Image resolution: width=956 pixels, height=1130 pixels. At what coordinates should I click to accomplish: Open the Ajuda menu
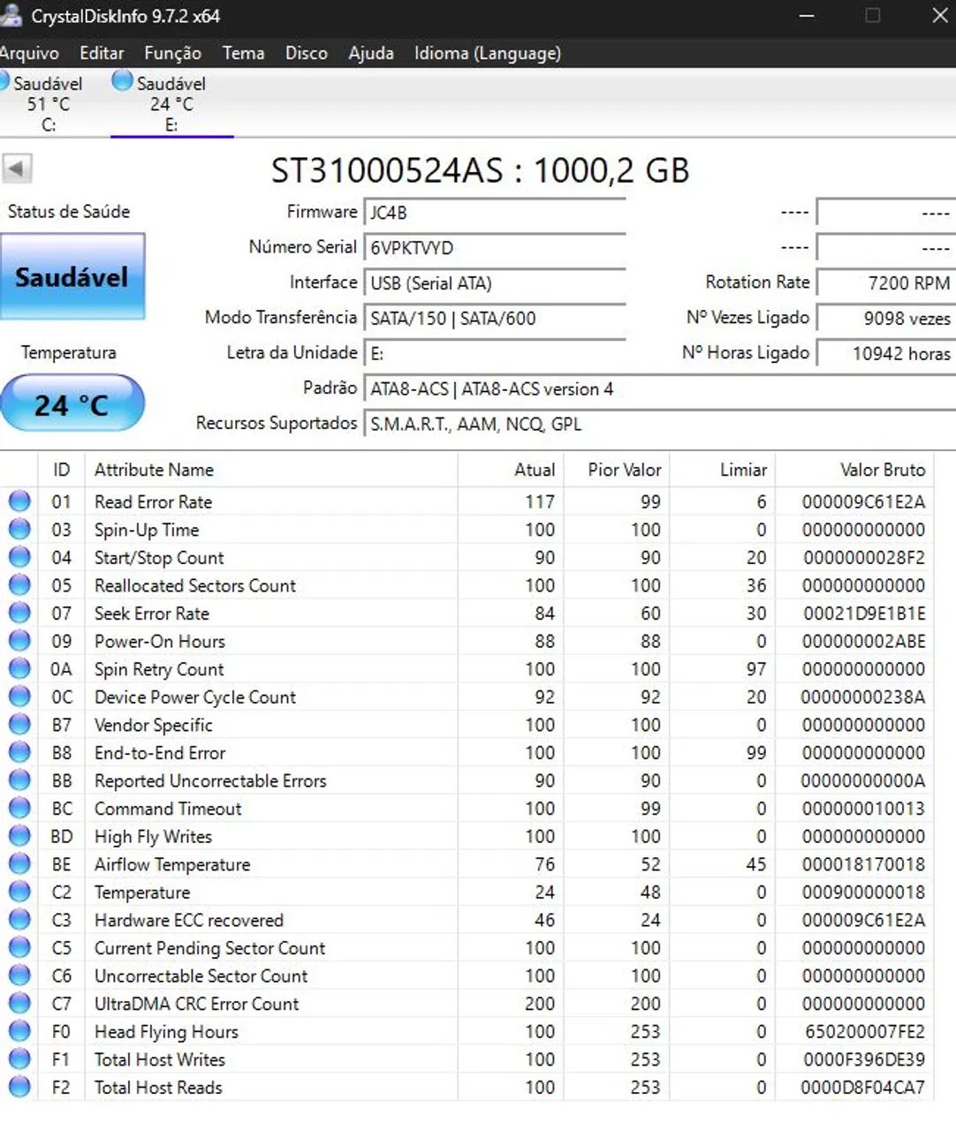pos(371,53)
